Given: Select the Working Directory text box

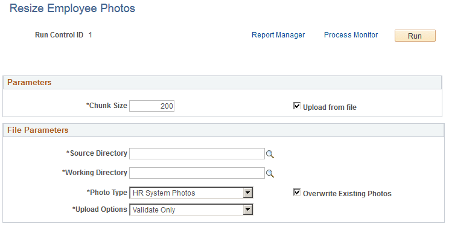Looking at the screenshot, I should [197, 173].
